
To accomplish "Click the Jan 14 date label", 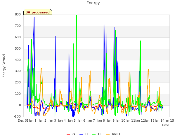I will 160,120.
